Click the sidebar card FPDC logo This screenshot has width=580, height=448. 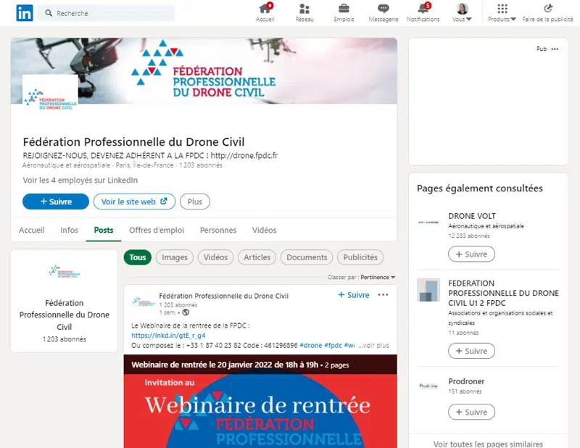coord(65,272)
